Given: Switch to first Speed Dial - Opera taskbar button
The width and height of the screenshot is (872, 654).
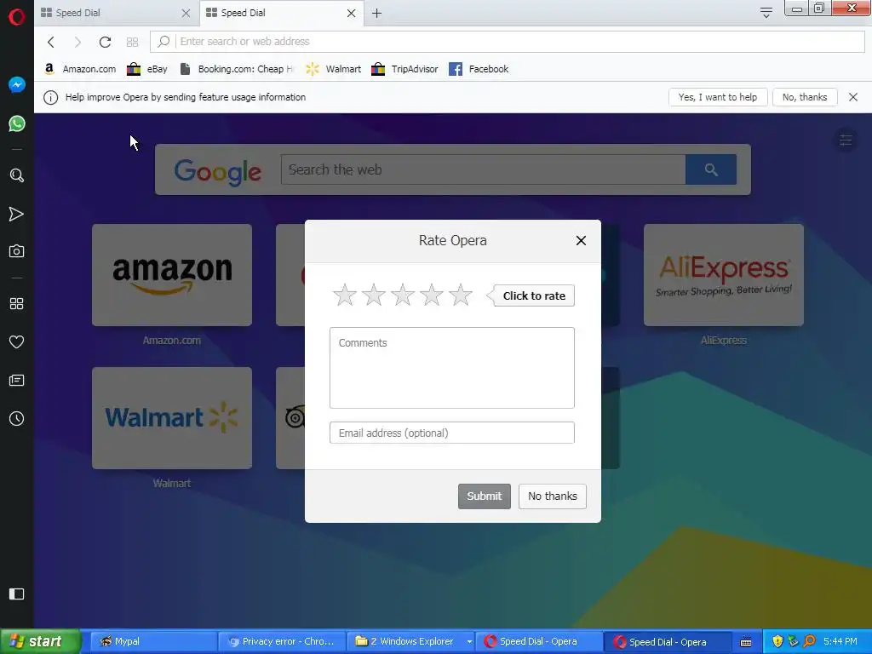Looking at the screenshot, I should pos(538,641).
